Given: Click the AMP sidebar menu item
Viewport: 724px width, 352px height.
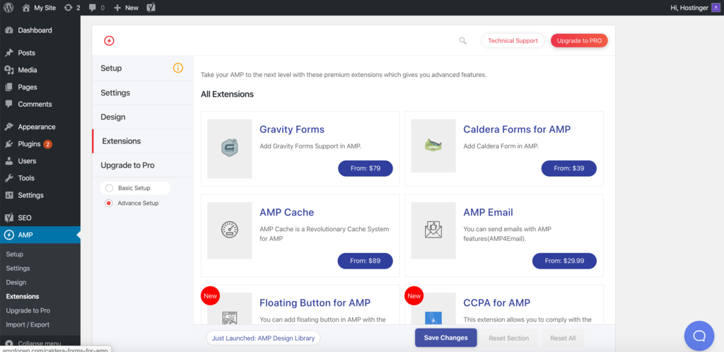Looking at the screenshot, I should (40, 235).
